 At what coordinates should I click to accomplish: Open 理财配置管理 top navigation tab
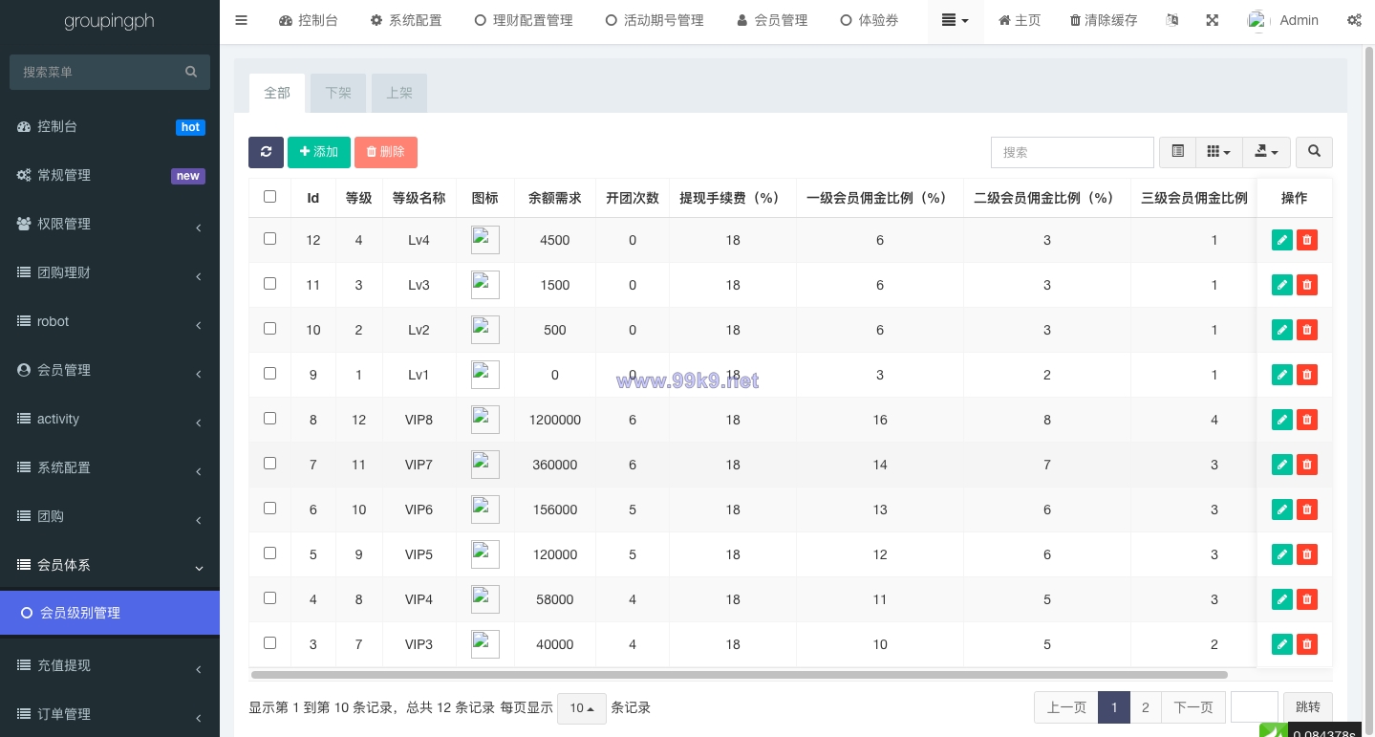tap(524, 20)
